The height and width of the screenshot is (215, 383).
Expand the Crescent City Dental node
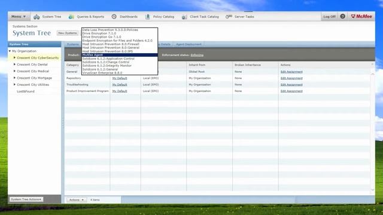pos(14,64)
